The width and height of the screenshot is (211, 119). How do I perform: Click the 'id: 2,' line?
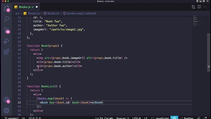pyautogui.click(x=38, y=18)
